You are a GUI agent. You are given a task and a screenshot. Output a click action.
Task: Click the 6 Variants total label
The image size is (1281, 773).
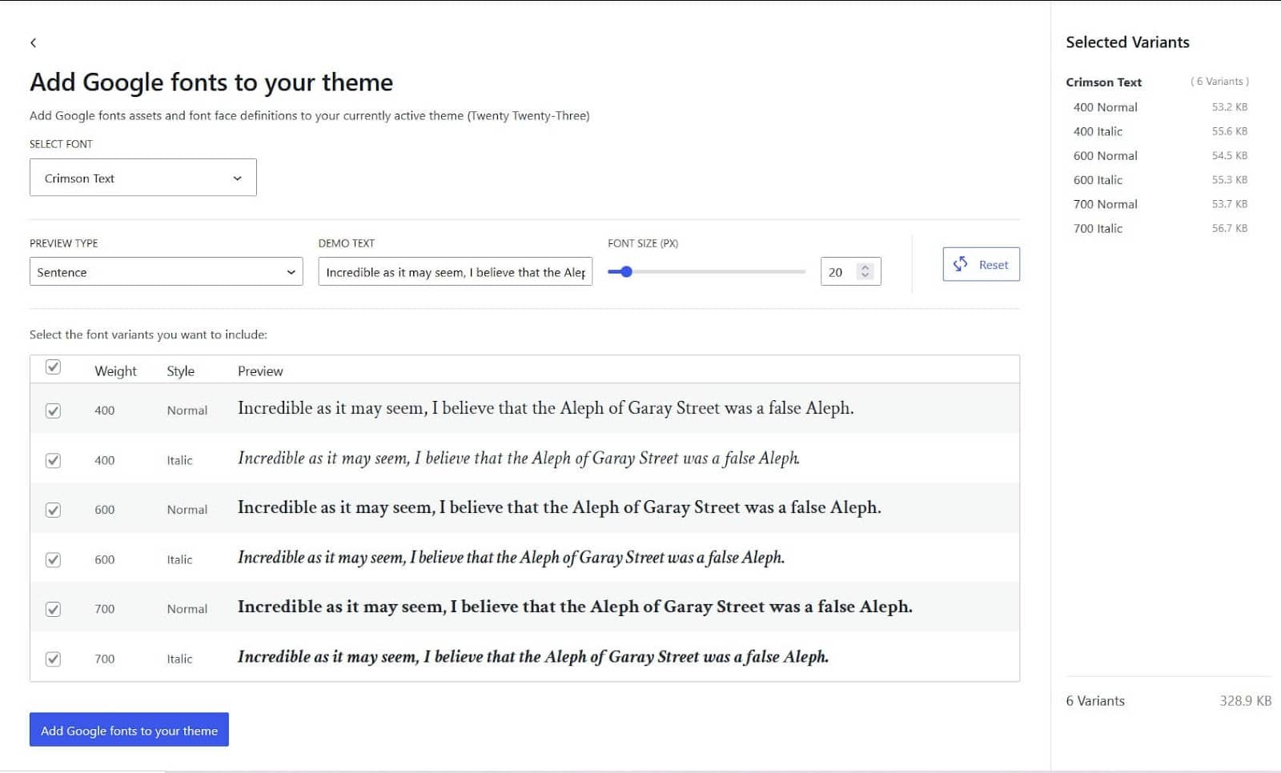coord(1094,700)
